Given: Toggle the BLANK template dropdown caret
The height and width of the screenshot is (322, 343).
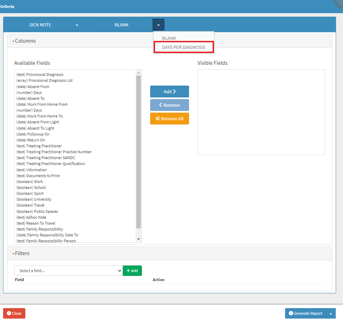Looking at the screenshot, I should click(158, 25).
